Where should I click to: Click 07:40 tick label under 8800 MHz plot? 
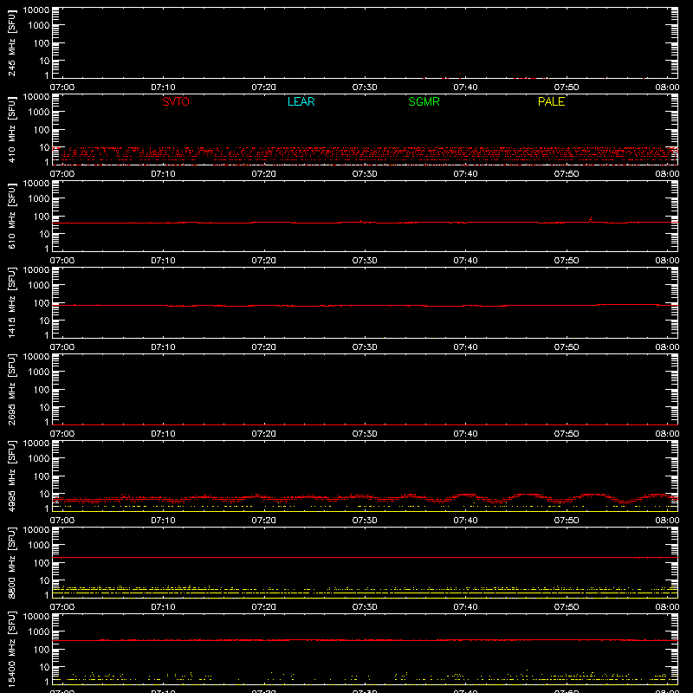point(465,607)
